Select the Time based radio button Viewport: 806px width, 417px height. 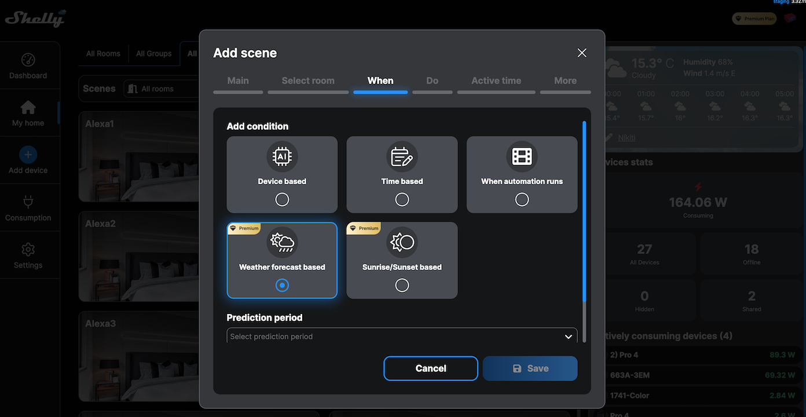click(x=402, y=199)
